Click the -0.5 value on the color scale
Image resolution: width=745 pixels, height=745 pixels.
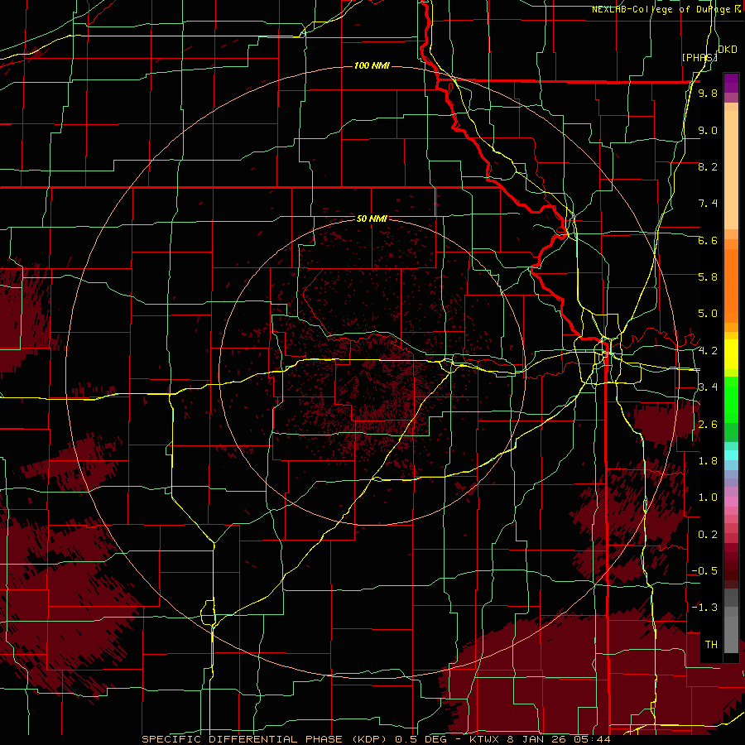[x=704, y=571]
